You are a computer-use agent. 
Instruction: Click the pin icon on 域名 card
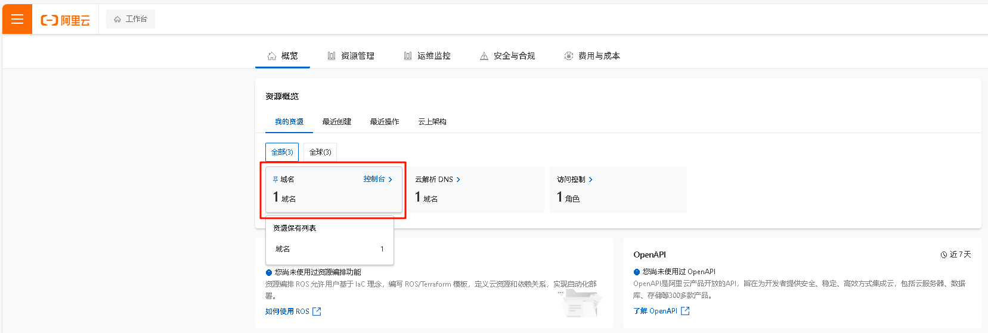[x=275, y=179]
